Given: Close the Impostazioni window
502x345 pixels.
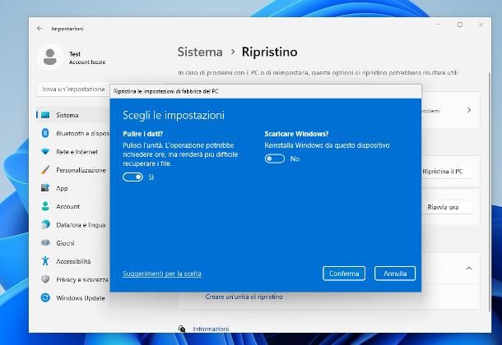Looking at the screenshot, I should (481, 25).
